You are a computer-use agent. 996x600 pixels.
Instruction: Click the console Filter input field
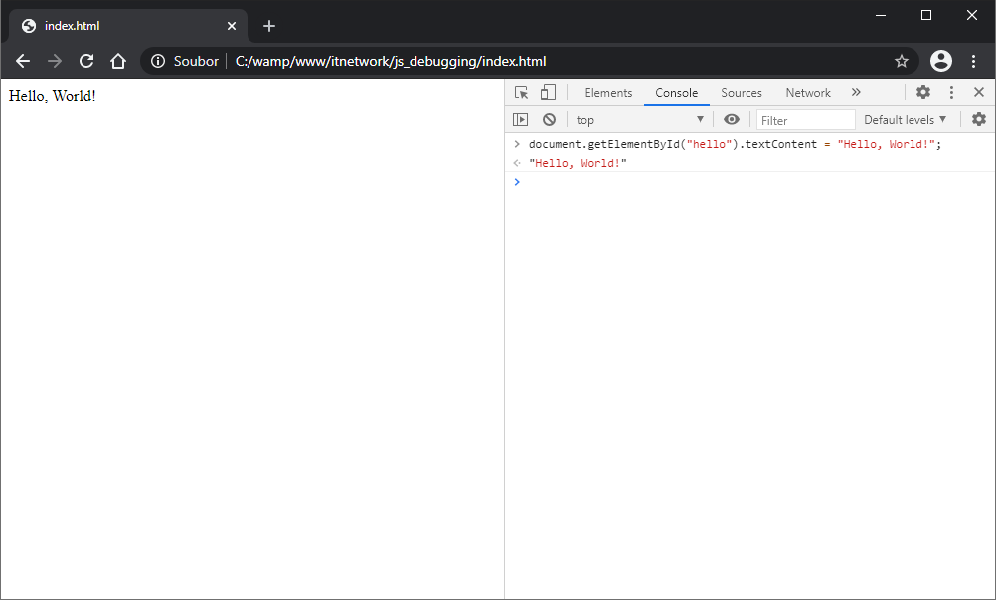point(805,120)
